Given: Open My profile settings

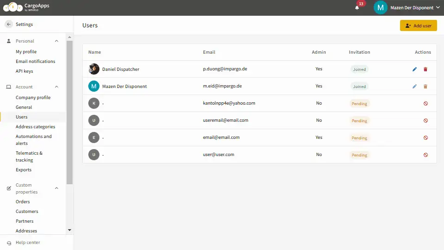Looking at the screenshot, I should [26, 51].
